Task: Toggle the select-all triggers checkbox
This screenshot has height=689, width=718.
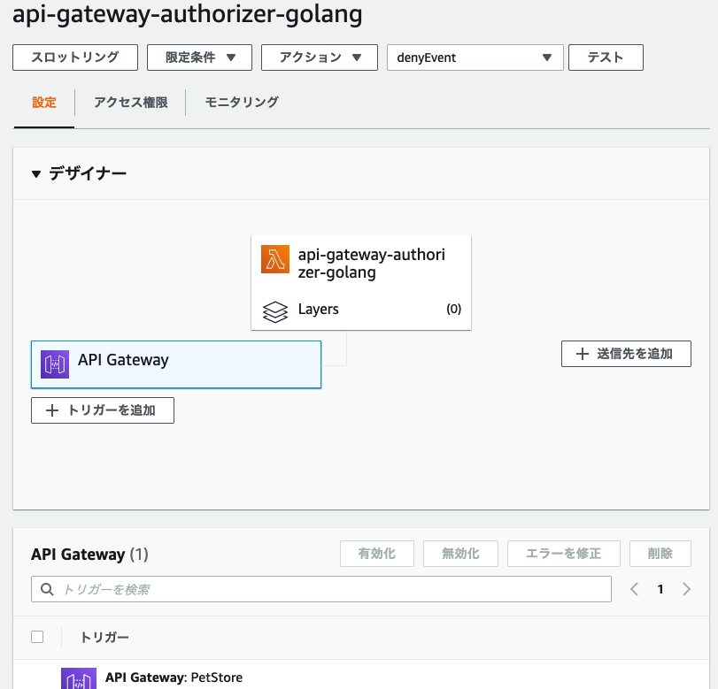Action: [37, 637]
